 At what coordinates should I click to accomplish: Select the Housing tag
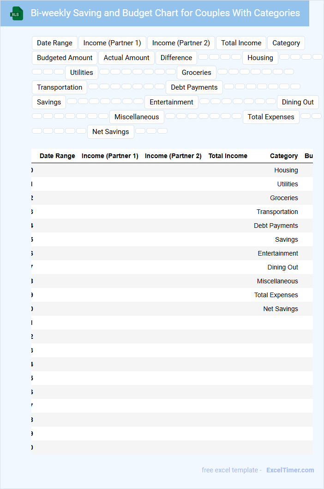click(260, 58)
